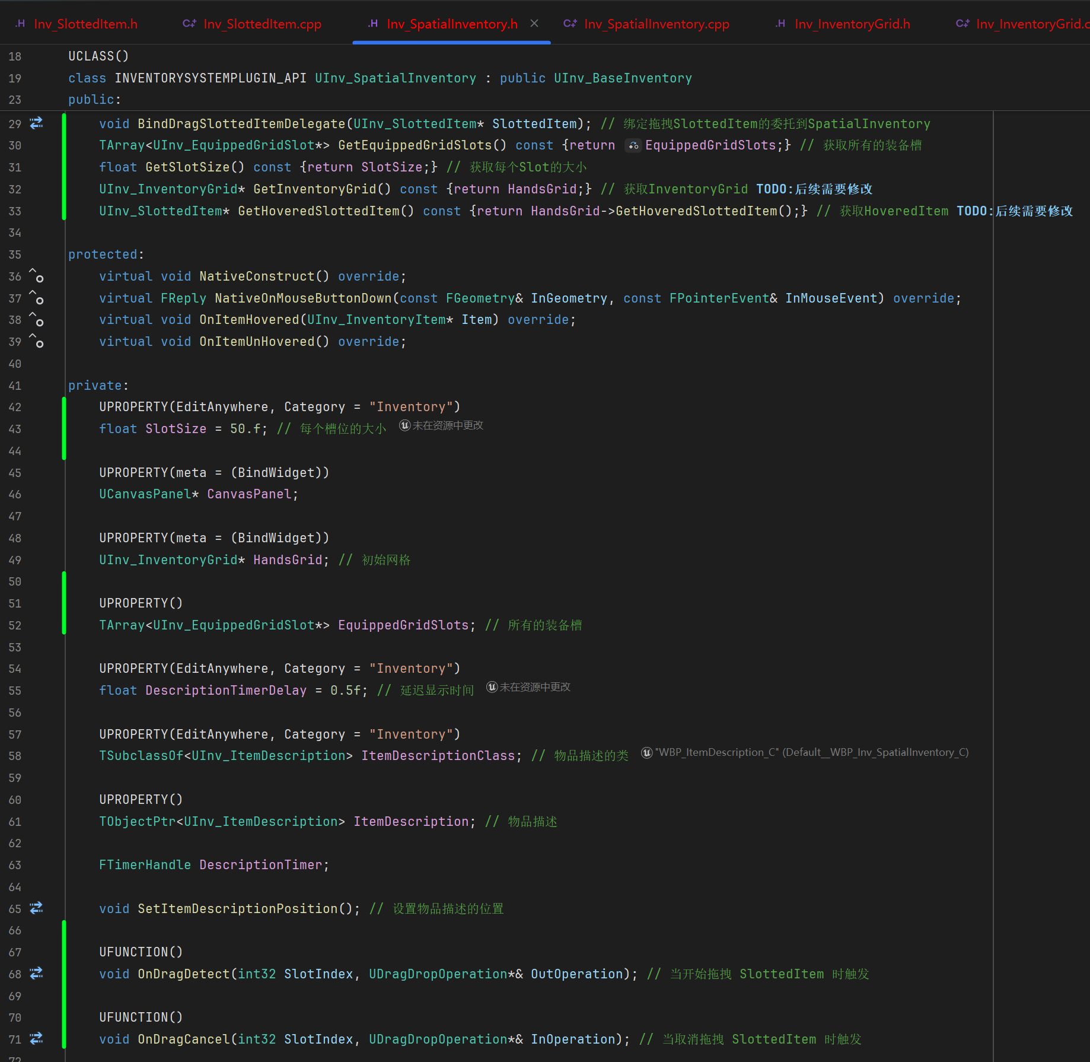Viewport: 1090px width, 1062px height.
Task: Click the SetItemDescriptionPosition function name
Action: pyautogui.click(x=238, y=909)
